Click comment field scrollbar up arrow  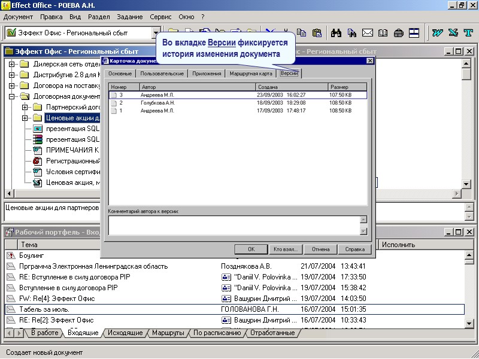click(363, 220)
